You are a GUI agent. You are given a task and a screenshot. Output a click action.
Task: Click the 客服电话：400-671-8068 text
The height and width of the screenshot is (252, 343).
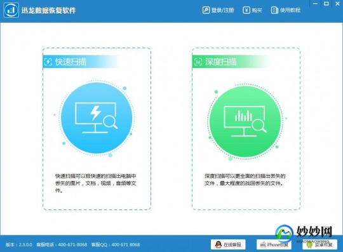[x=62, y=244]
